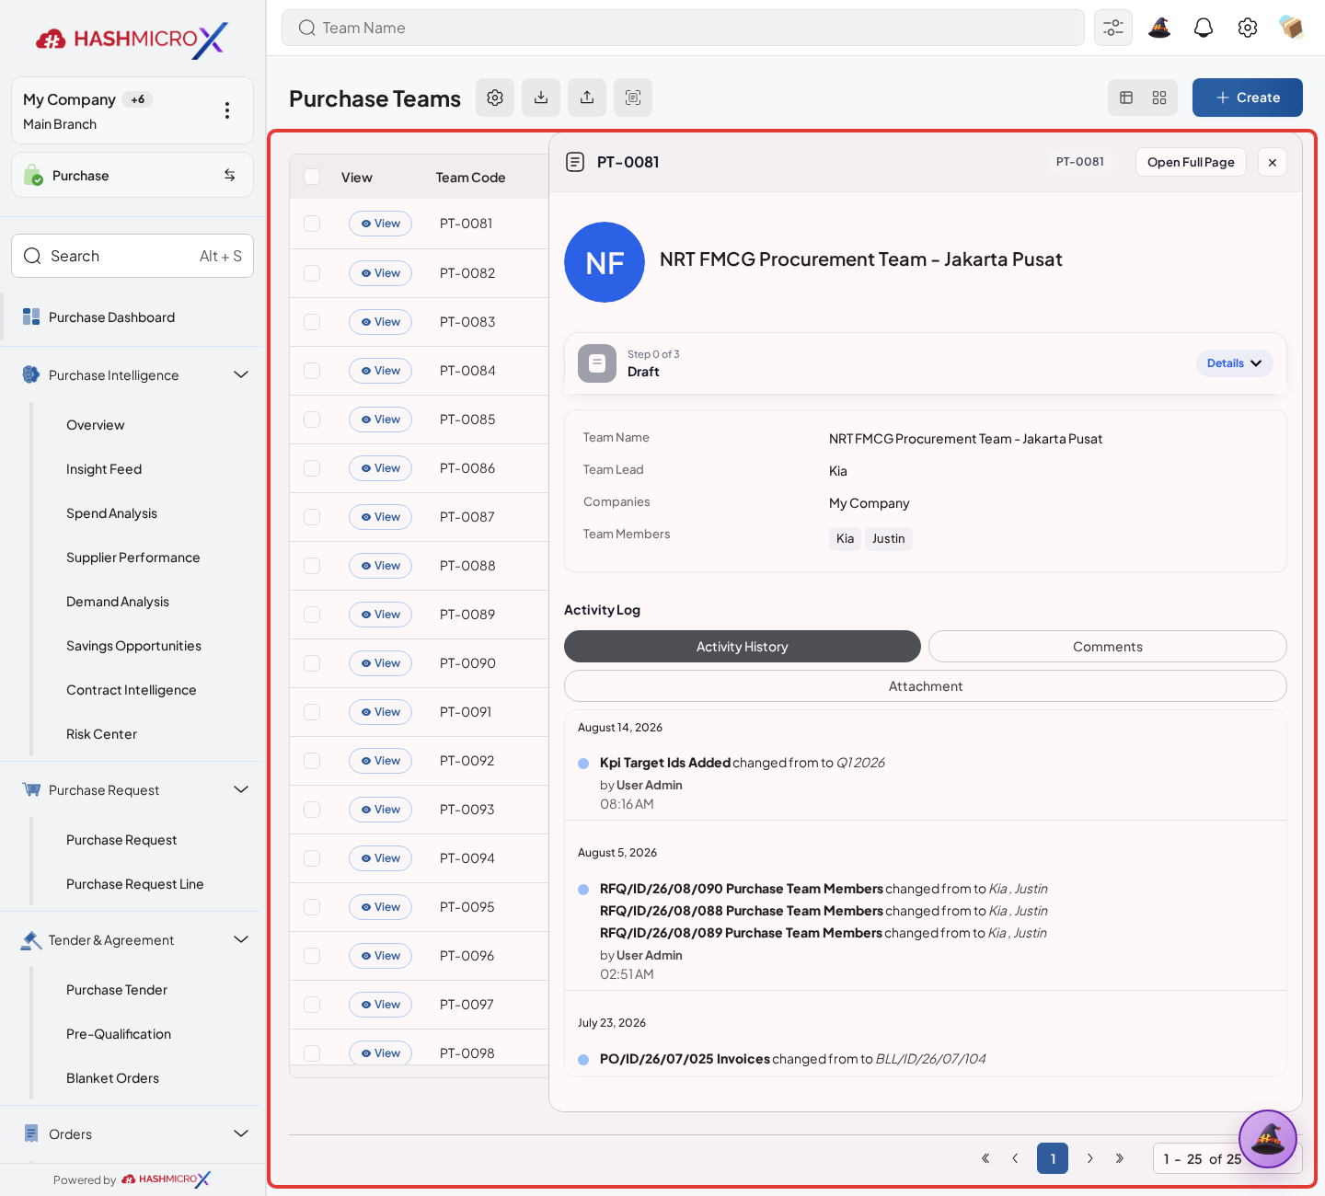This screenshot has width=1325, height=1196.
Task: Click the Draft step status icon
Action: pyautogui.click(x=597, y=363)
